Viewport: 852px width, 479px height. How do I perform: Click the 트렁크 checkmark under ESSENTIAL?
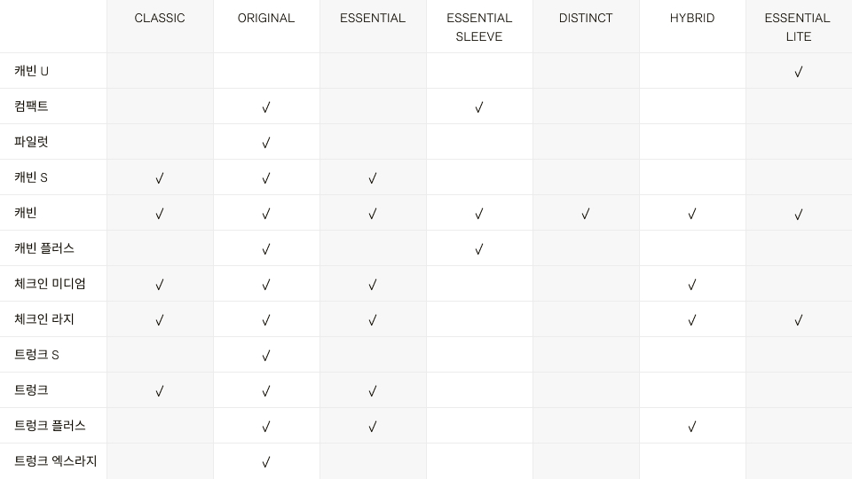[372, 391]
